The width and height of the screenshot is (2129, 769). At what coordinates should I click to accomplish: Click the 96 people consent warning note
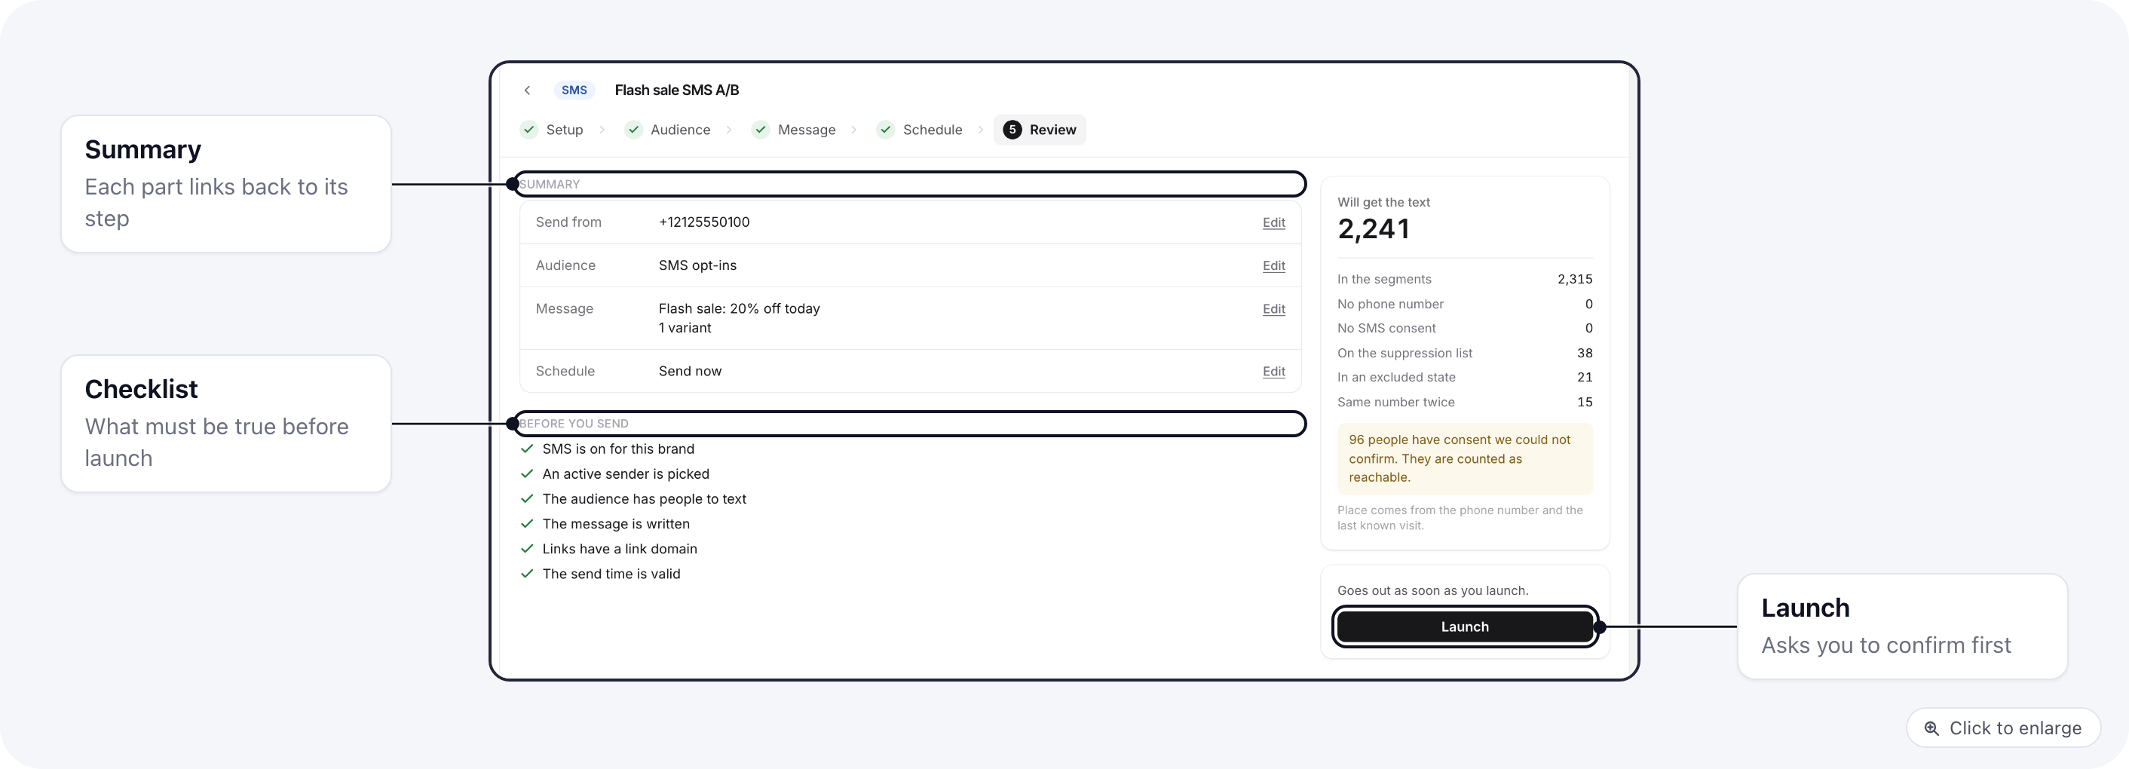(x=1465, y=459)
